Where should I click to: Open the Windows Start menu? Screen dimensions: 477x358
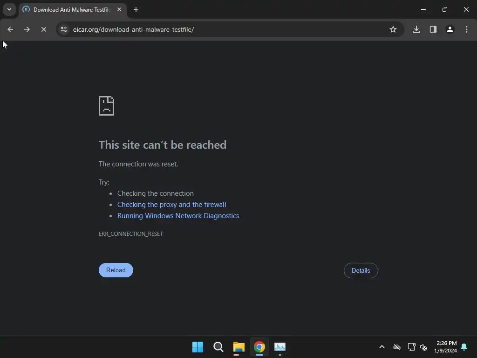(x=198, y=347)
